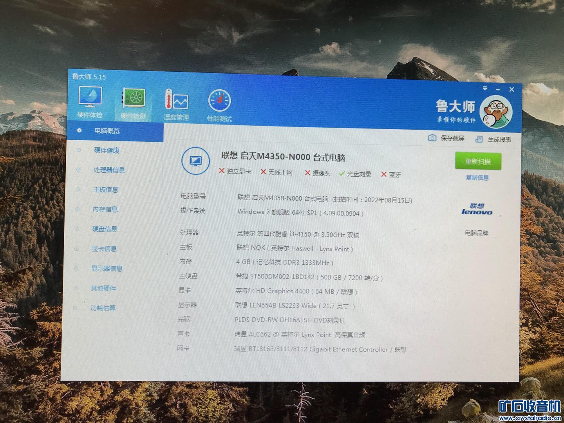564x423 pixels.
Task: Open 硬件健康 sidebar item
Action: pyautogui.click(x=107, y=150)
